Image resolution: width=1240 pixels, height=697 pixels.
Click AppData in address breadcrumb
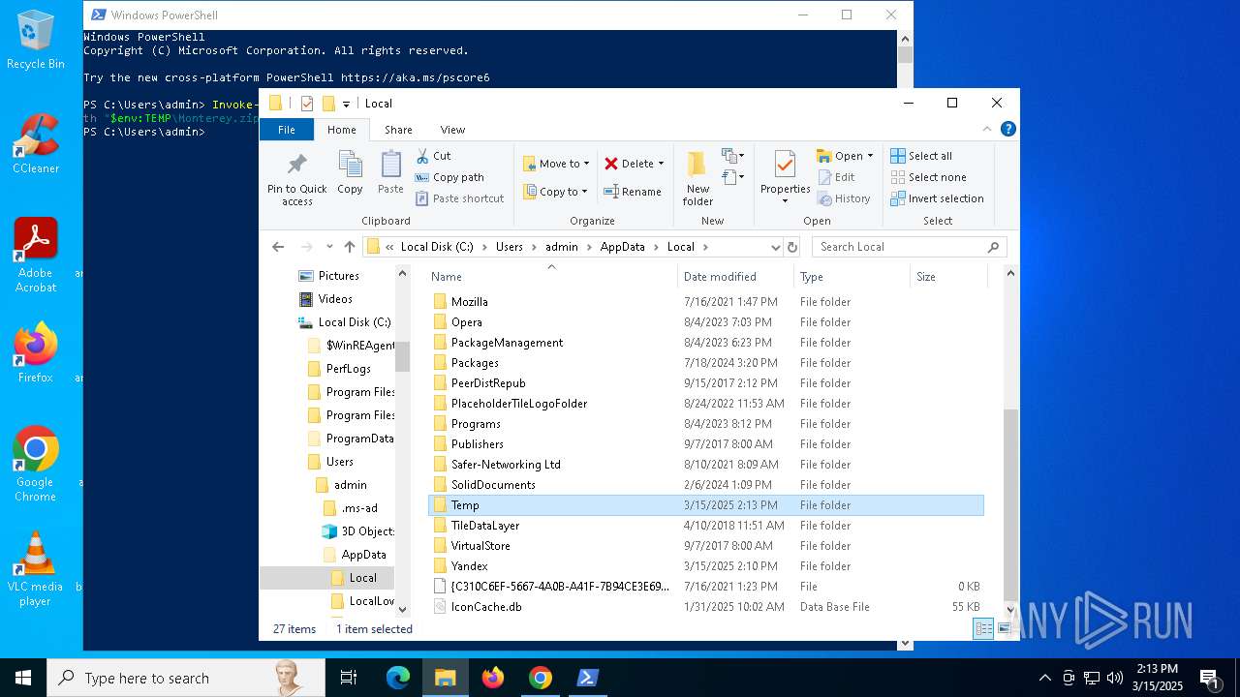point(622,247)
